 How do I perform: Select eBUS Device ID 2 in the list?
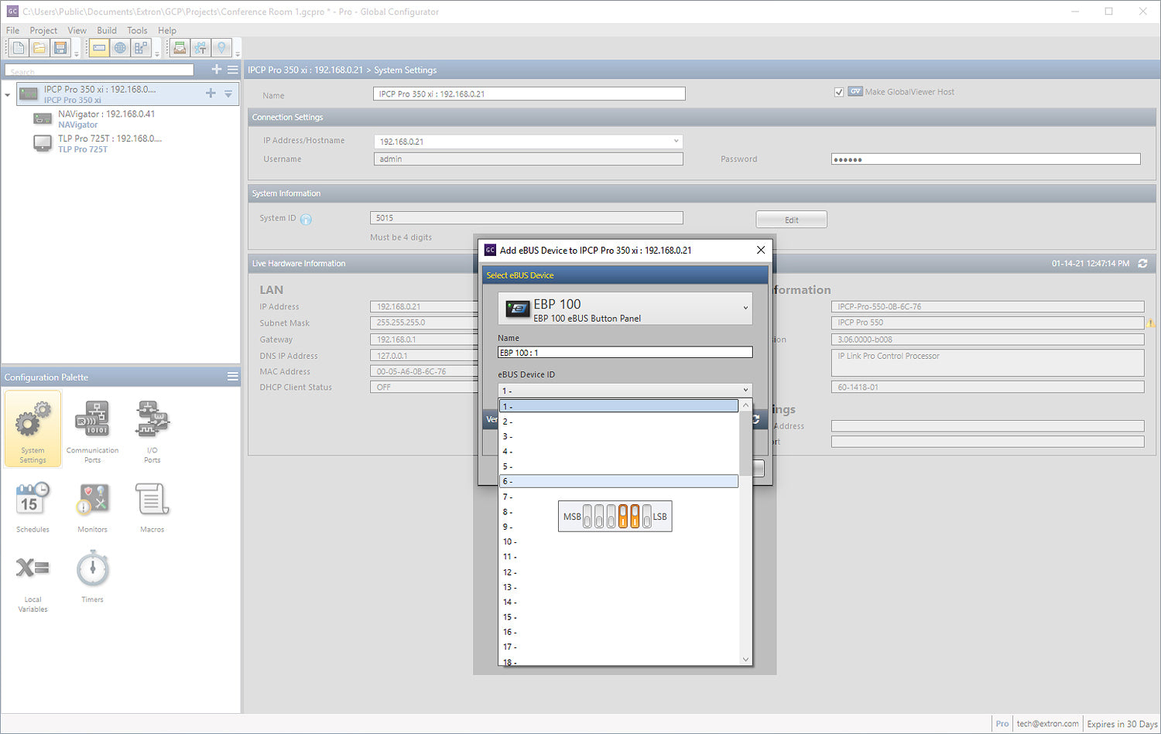[618, 422]
